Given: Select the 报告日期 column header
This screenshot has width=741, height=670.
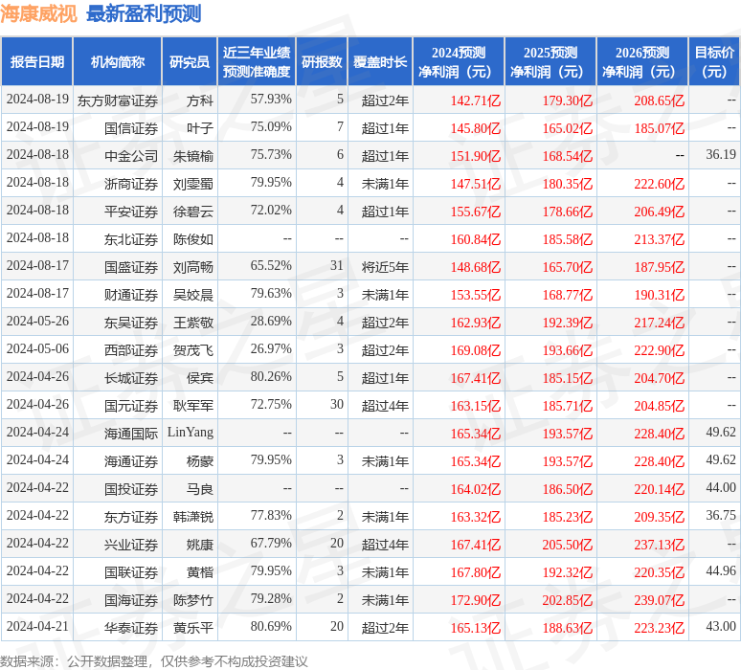Looking at the screenshot, I should click(37, 62).
